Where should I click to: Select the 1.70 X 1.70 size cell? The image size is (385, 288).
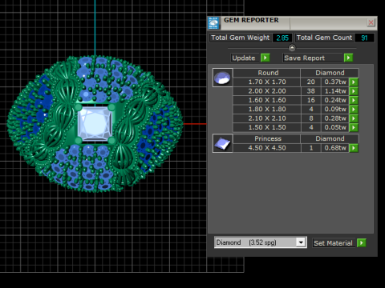[x=267, y=82]
